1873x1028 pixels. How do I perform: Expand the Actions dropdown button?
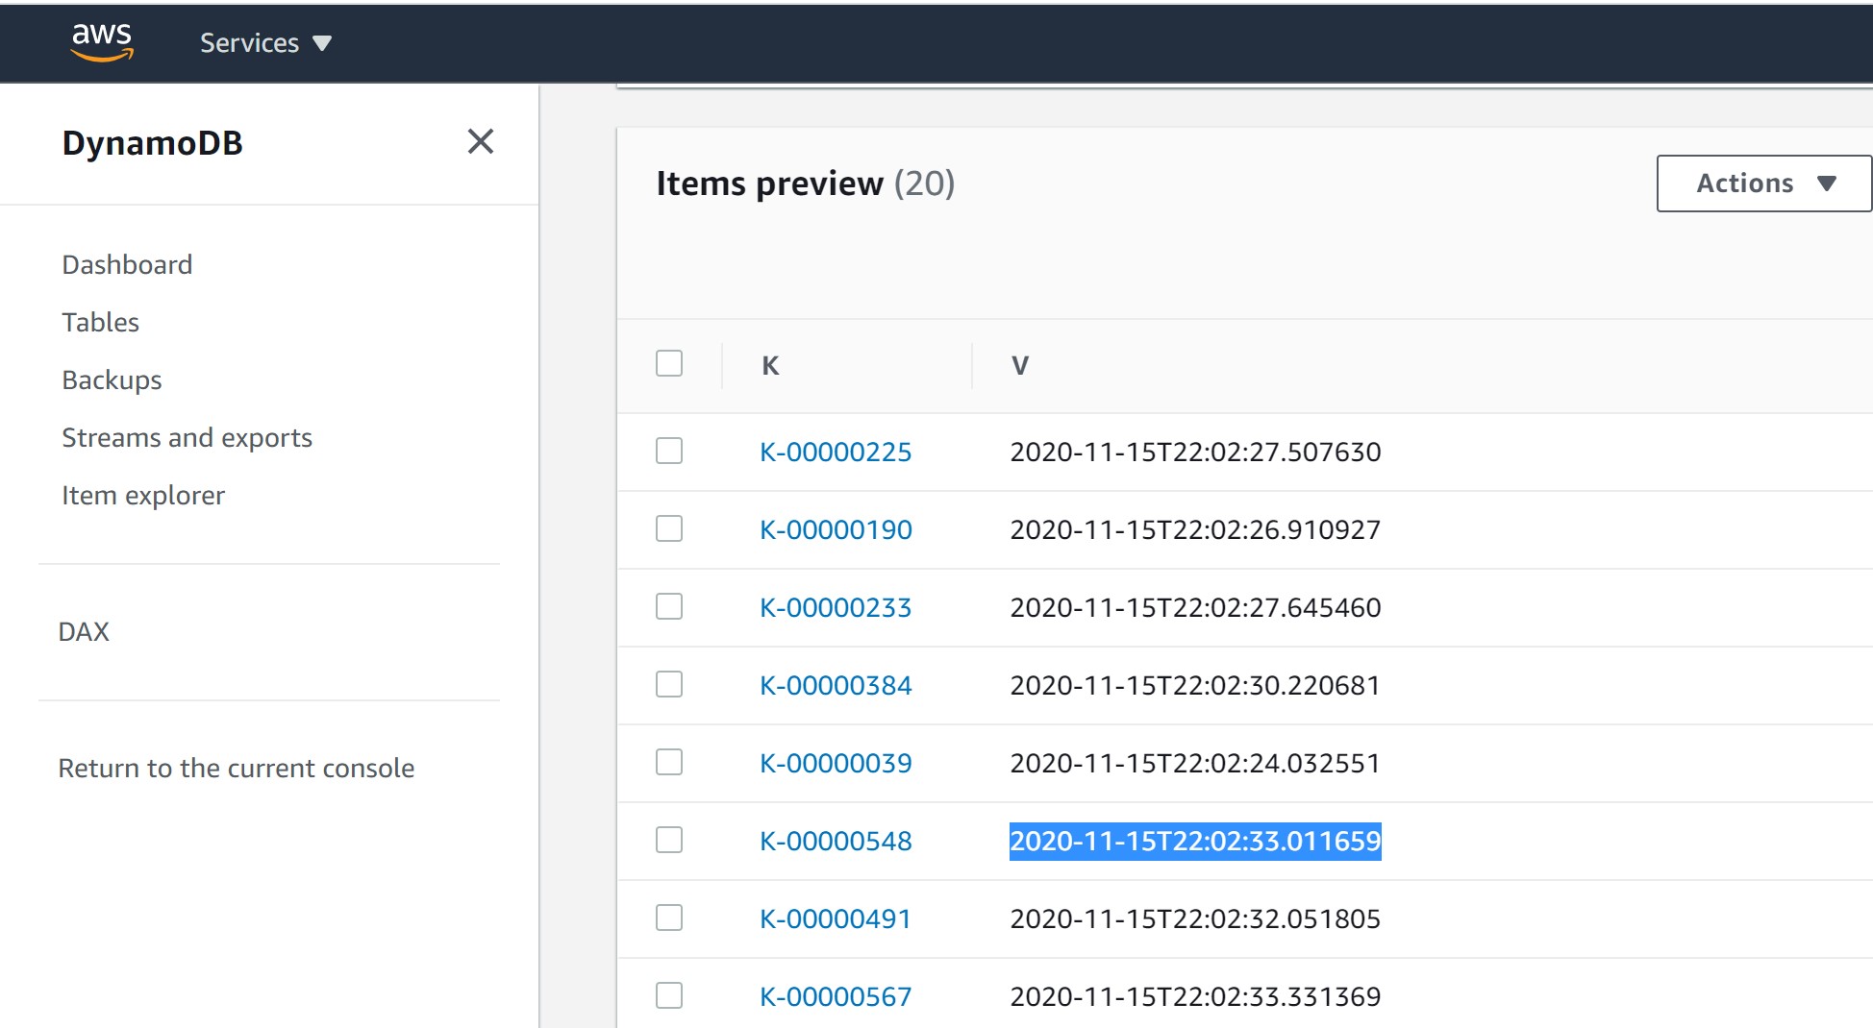(x=1763, y=184)
